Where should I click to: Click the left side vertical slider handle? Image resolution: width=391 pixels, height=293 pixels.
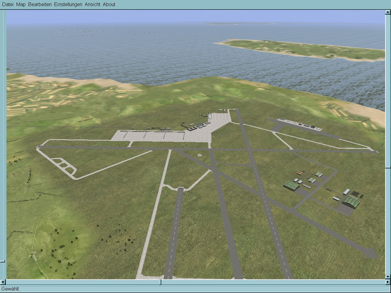(x=3, y=262)
